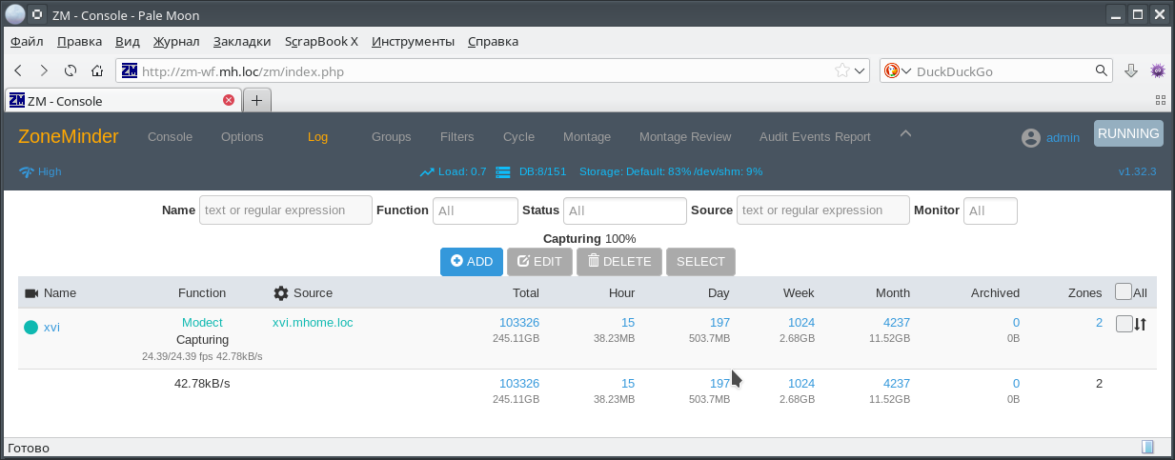Click the SELECT button
The height and width of the screenshot is (460, 1175).
[x=700, y=262]
